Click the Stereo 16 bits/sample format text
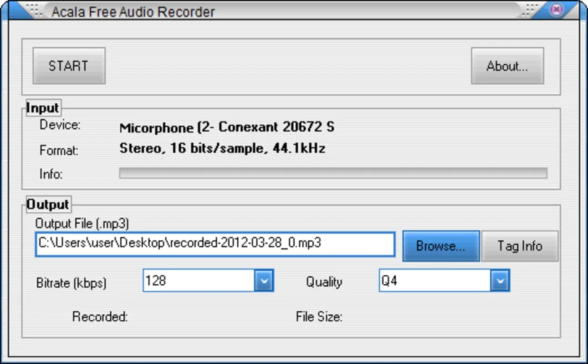This screenshot has width=588, height=364. (x=222, y=148)
